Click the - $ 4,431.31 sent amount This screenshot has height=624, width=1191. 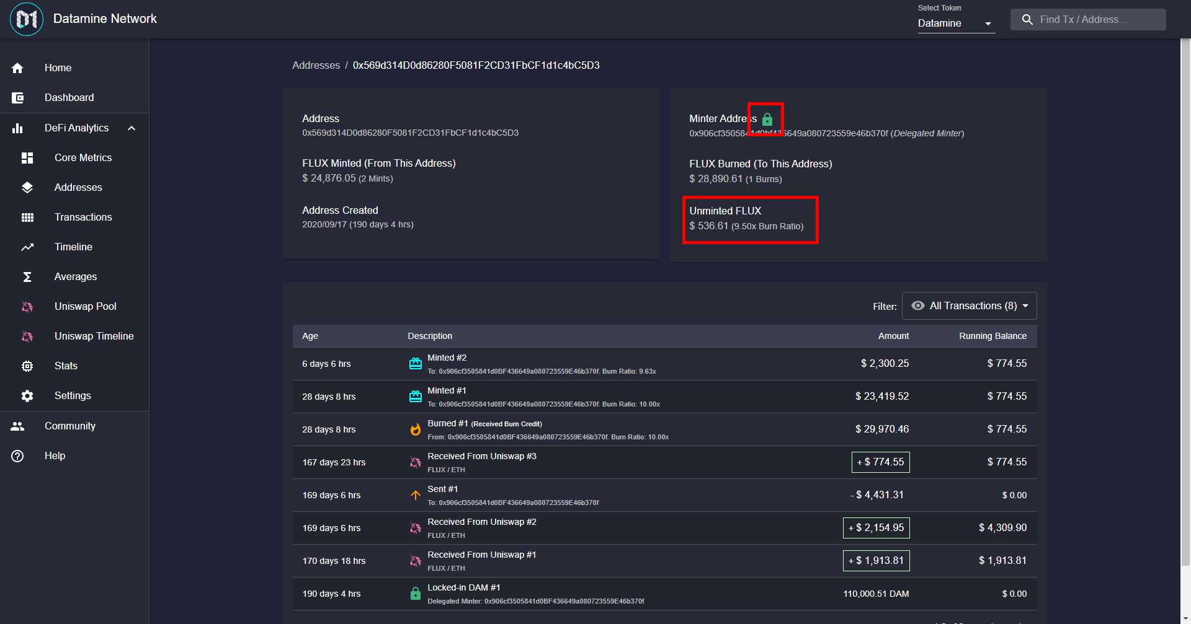877,495
